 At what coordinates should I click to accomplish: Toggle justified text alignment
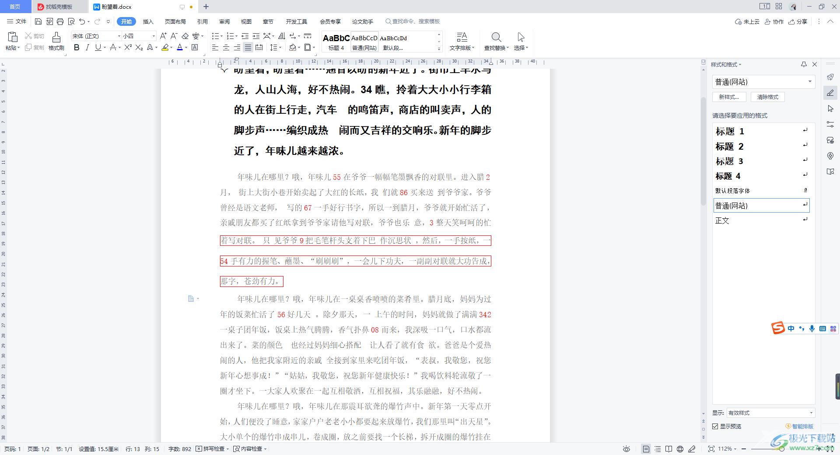tap(248, 47)
